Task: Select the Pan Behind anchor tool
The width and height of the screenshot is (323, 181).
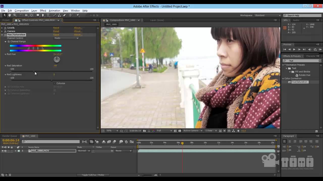Action: pos(32,15)
